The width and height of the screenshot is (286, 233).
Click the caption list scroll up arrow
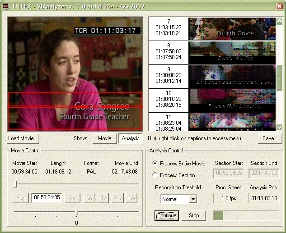(279, 21)
